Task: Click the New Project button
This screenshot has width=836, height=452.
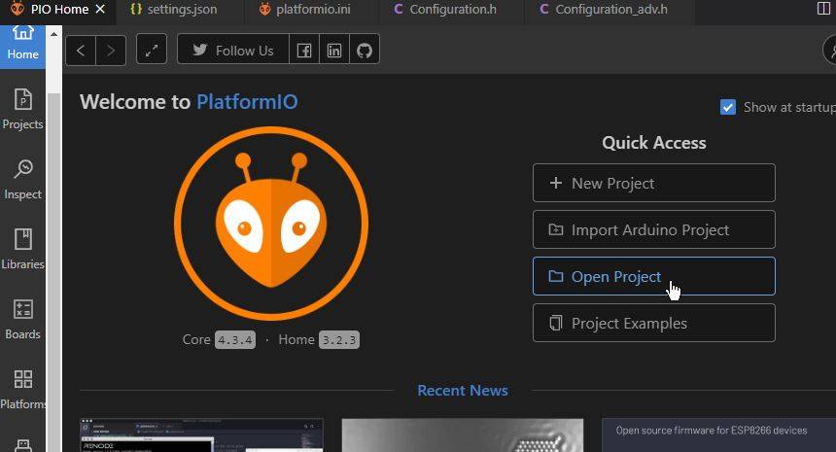Action: (x=653, y=183)
